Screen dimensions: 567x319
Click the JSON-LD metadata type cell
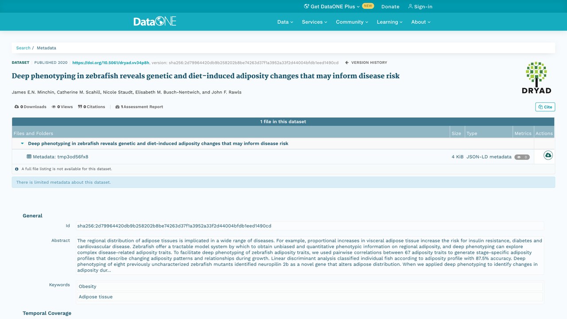coord(489,157)
